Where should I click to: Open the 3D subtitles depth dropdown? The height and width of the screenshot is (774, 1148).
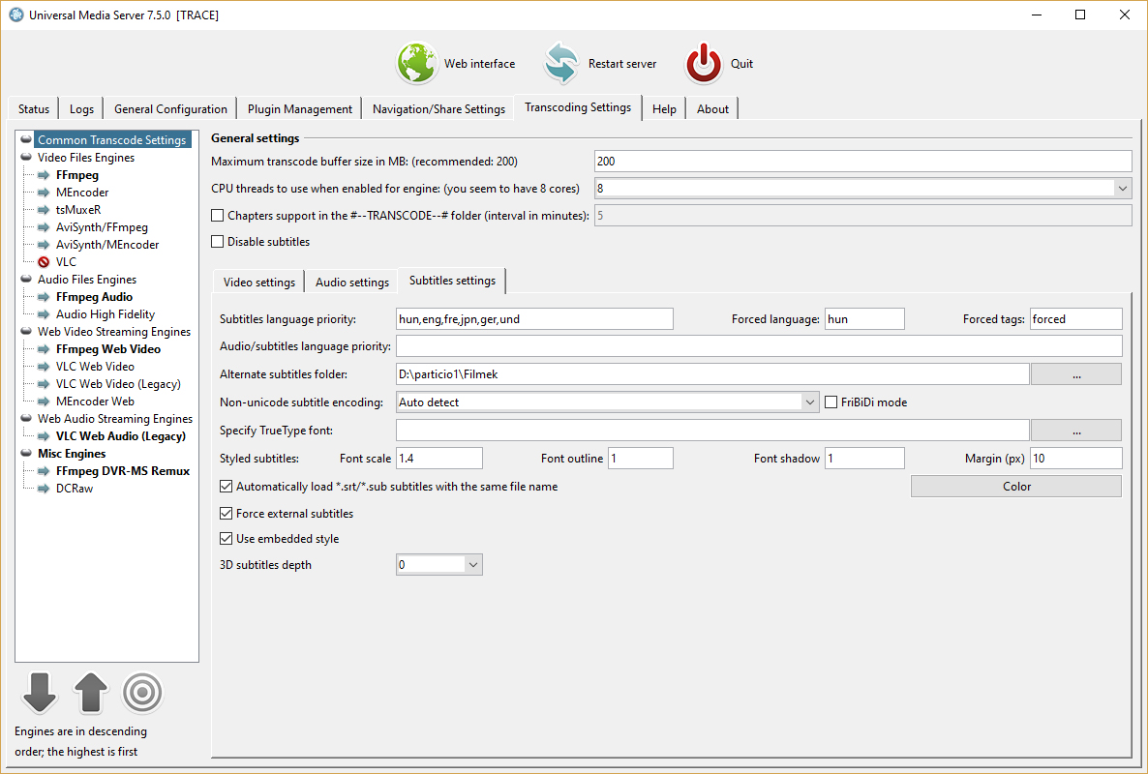point(473,565)
